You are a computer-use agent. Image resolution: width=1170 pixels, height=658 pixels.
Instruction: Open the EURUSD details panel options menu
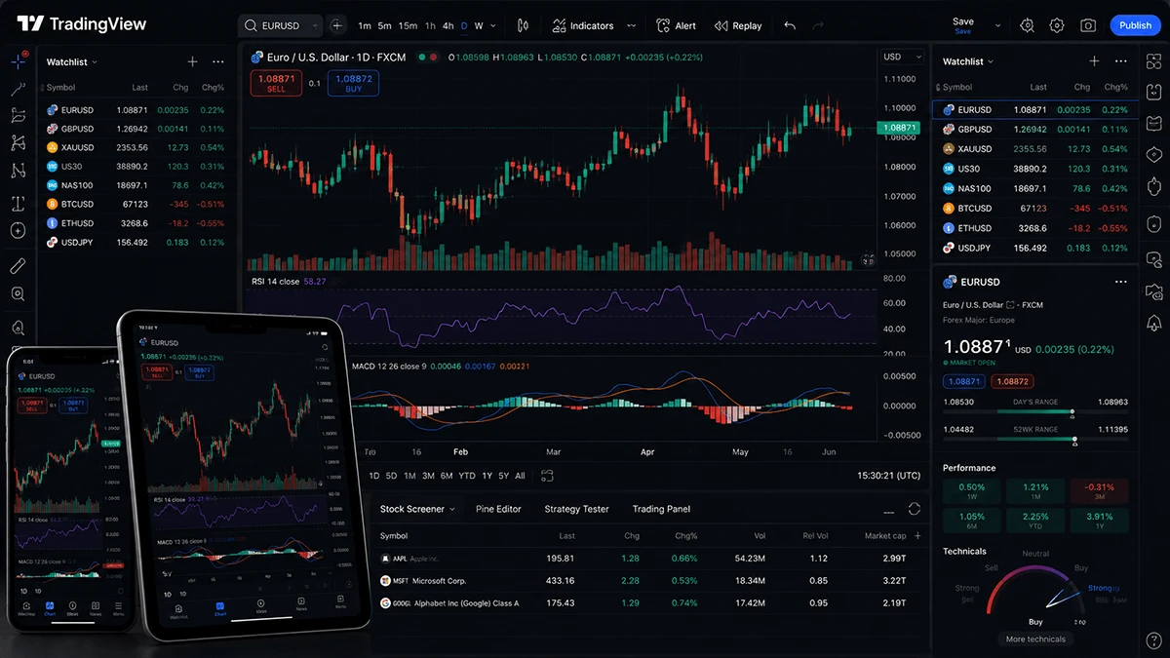pos(1120,282)
